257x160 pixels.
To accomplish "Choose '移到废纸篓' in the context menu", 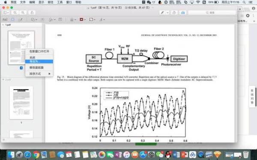I will 39,67.
